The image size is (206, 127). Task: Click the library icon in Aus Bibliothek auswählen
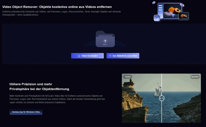coord(110,56)
